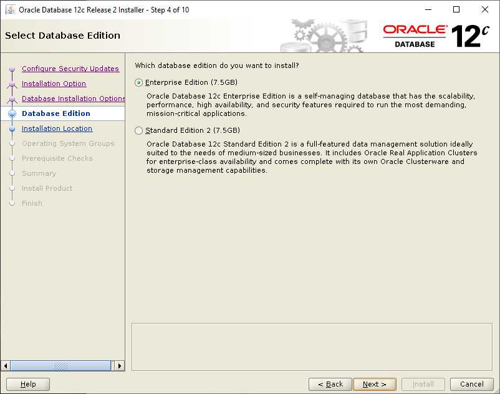Screen dimensions: 500x394
Task: Click the Configure Security Updates step bullet icon
Action: (x=12, y=69)
